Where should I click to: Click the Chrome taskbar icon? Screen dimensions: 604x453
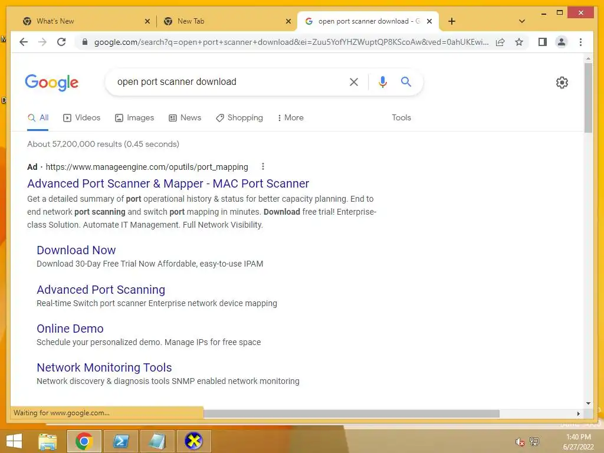[84, 441]
